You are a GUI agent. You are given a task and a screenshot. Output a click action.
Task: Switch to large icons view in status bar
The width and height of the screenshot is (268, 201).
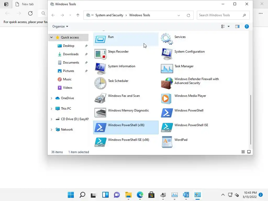(249, 152)
